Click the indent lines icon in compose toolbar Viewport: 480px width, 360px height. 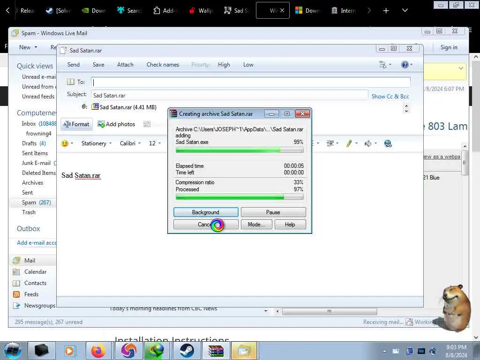(330, 143)
